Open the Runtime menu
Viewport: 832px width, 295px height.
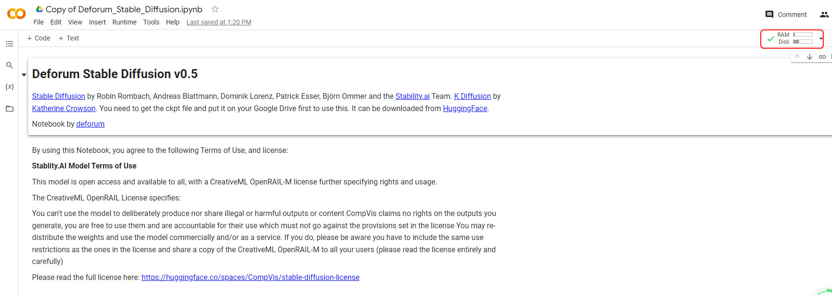pyautogui.click(x=125, y=22)
